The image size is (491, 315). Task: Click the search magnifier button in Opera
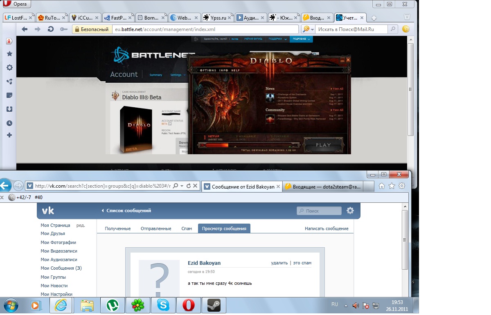pyautogui.click(x=392, y=29)
